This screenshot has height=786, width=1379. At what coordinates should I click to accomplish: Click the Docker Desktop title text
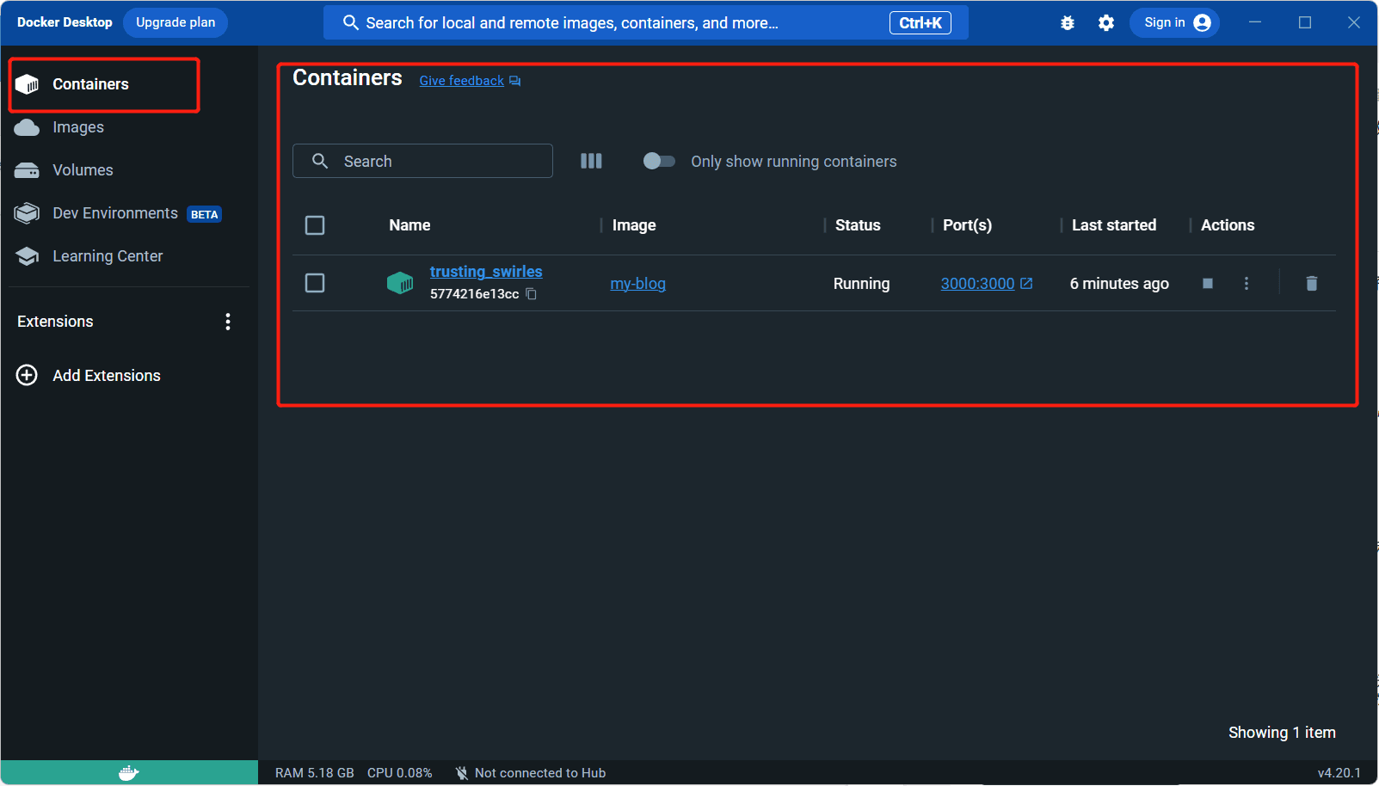[x=65, y=22]
